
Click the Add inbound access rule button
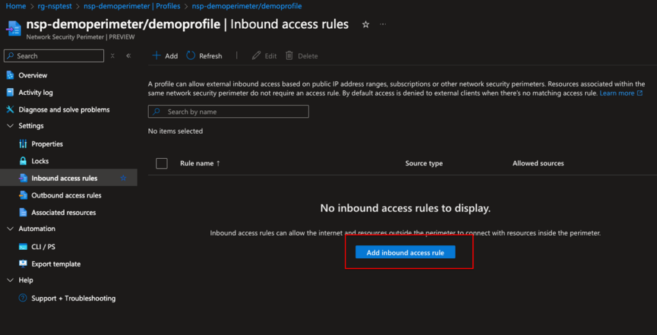pos(405,252)
